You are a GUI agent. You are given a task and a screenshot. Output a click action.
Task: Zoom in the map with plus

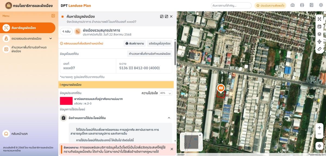click(x=319, y=128)
